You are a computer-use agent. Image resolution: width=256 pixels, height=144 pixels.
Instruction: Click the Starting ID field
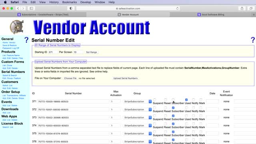click(53, 52)
